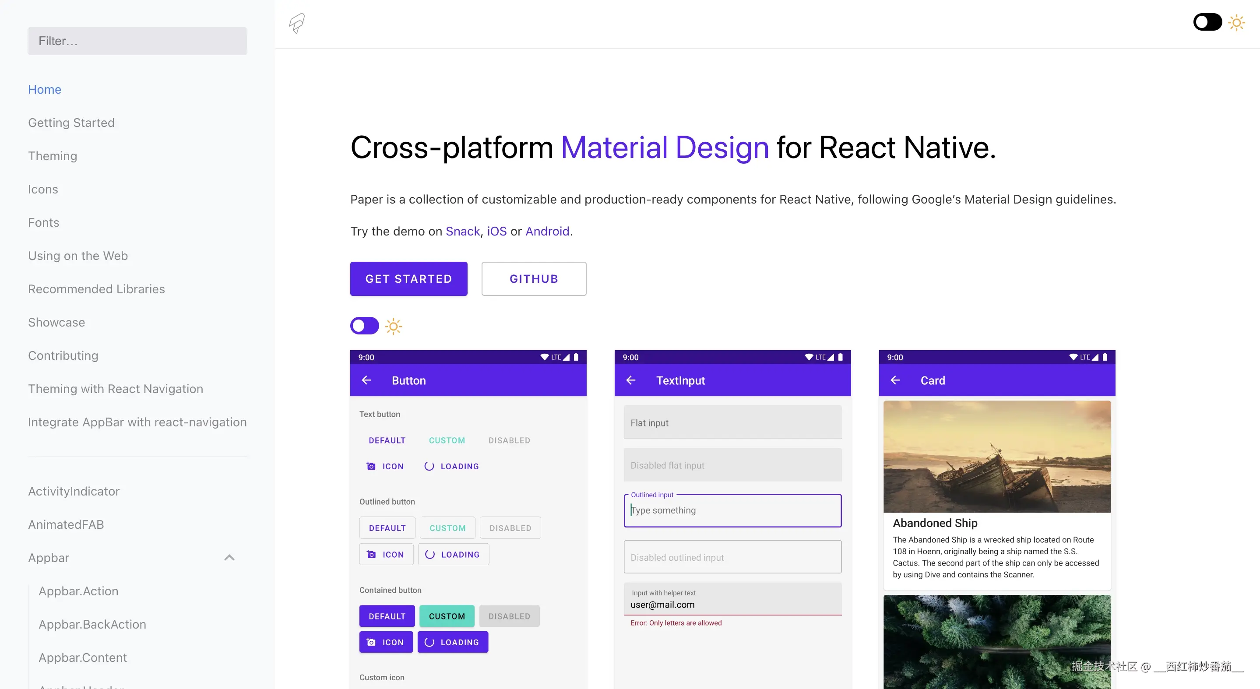1260x689 pixels.
Task: Click the GITHUB outlined button
Action: pyautogui.click(x=534, y=279)
